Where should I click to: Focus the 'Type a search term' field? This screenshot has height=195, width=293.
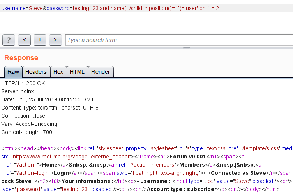179,40
